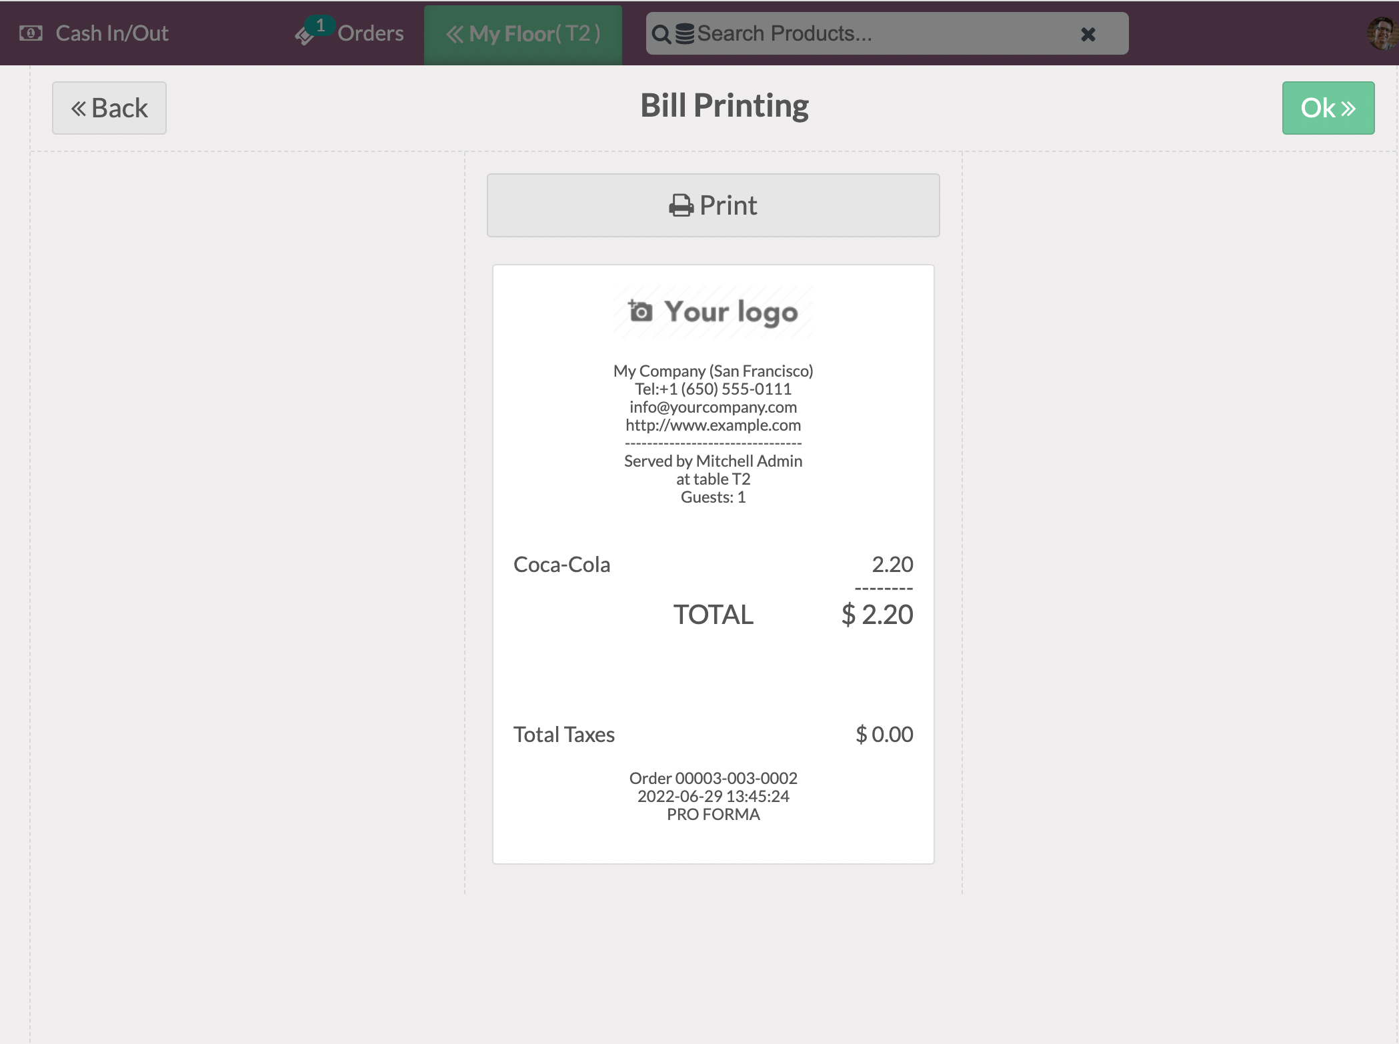Click the orders count badge showing 1
1399x1044 pixels.
(x=321, y=25)
